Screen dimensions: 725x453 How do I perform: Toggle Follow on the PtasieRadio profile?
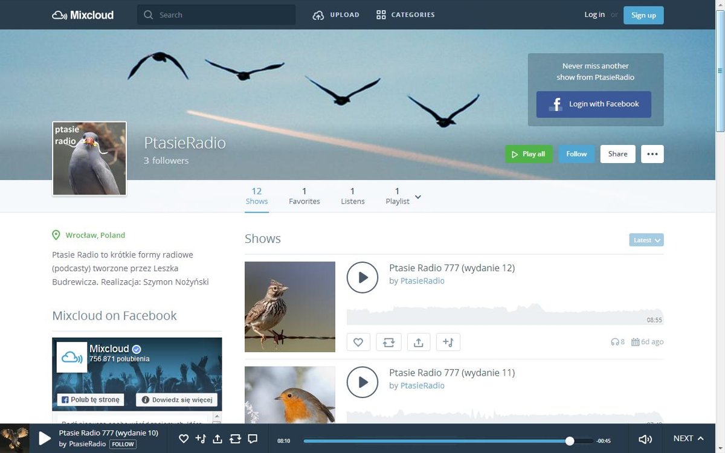[576, 154]
